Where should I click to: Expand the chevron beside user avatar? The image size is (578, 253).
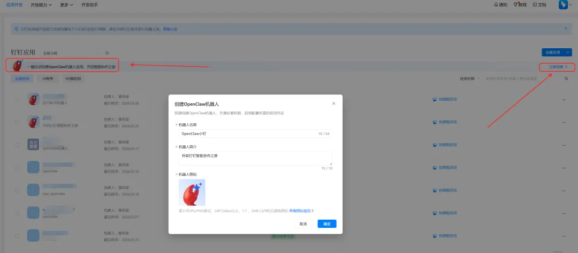click(572, 5)
